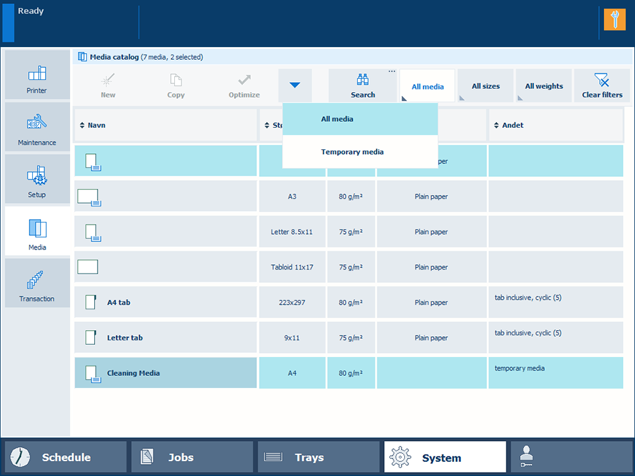Screen dimensions: 635x476
Task: Click the orange wrench icon in header
Action: tap(614, 19)
